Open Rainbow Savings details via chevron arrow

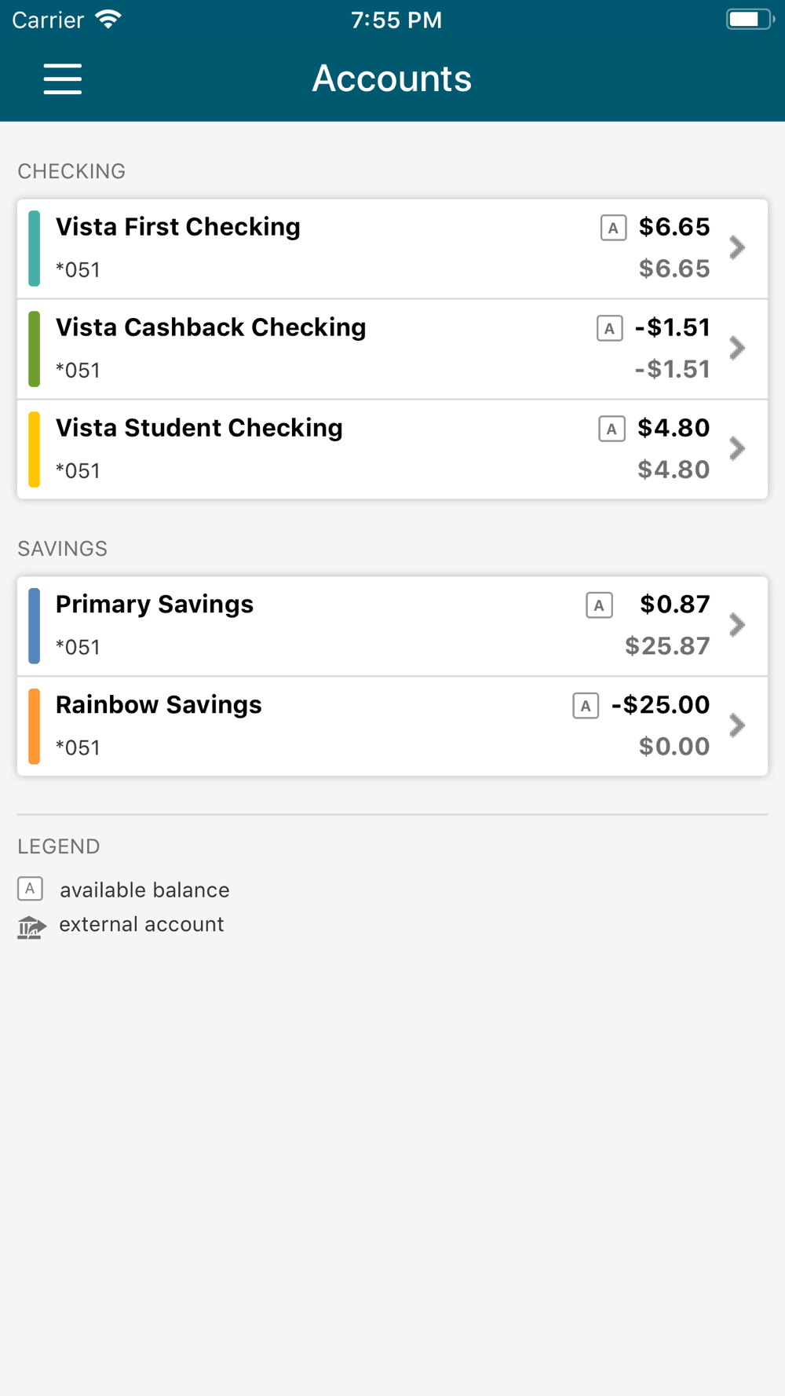[x=736, y=726]
